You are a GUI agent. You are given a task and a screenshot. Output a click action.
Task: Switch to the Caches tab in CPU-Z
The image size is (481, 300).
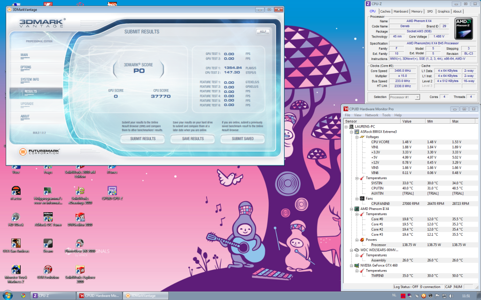(385, 11)
